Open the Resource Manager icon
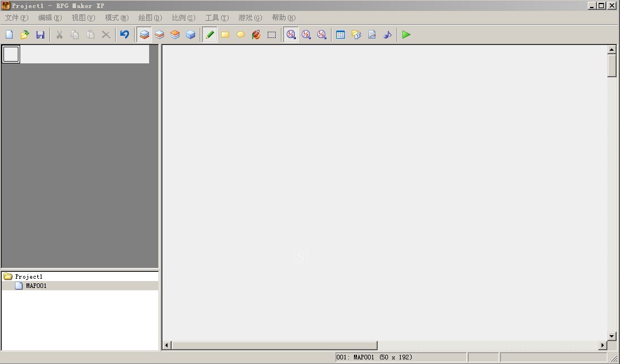 pos(356,35)
